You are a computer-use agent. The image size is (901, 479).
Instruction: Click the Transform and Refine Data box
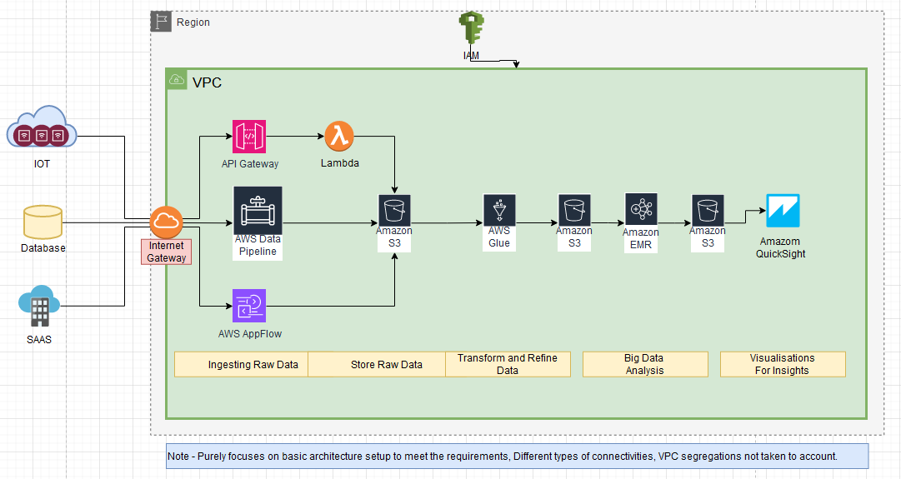click(x=508, y=364)
